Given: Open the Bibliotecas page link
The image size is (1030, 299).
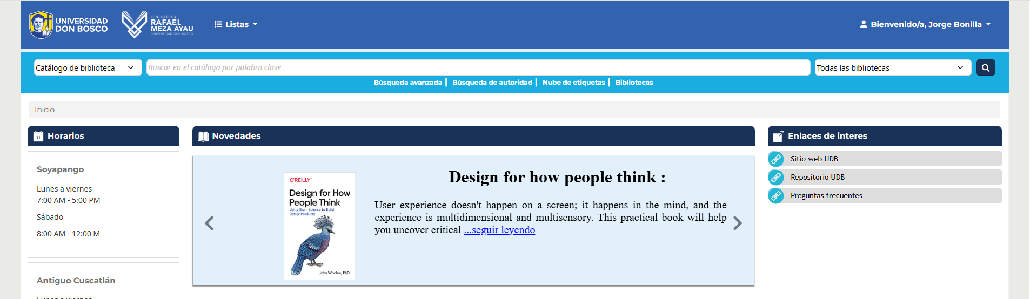Looking at the screenshot, I should [x=634, y=83].
